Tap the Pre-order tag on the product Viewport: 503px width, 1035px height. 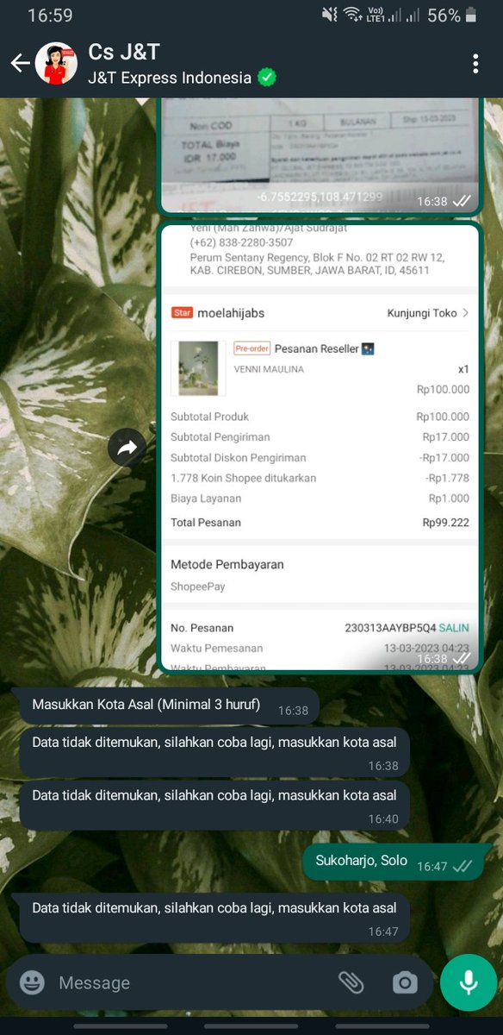pyautogui.click(x=252, y=348)
